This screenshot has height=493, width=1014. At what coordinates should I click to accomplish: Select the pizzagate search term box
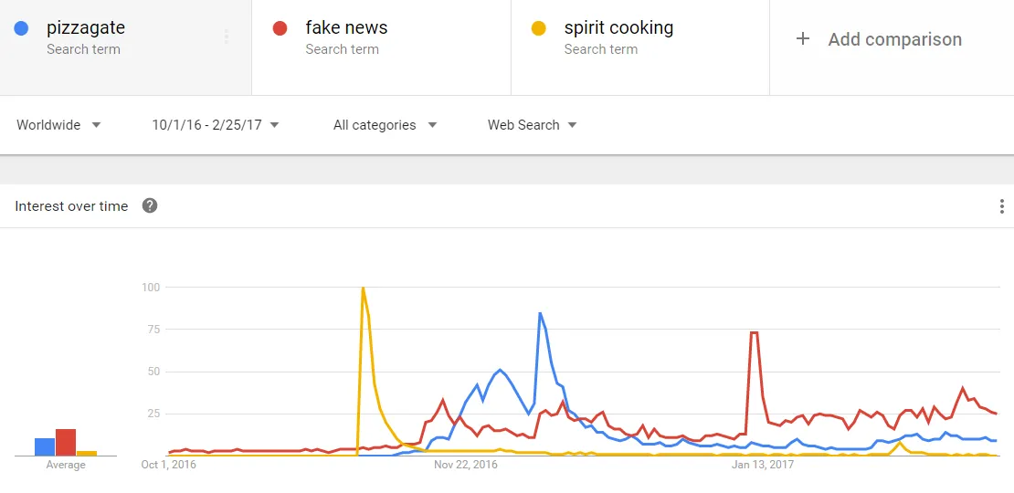click(125, 47)
